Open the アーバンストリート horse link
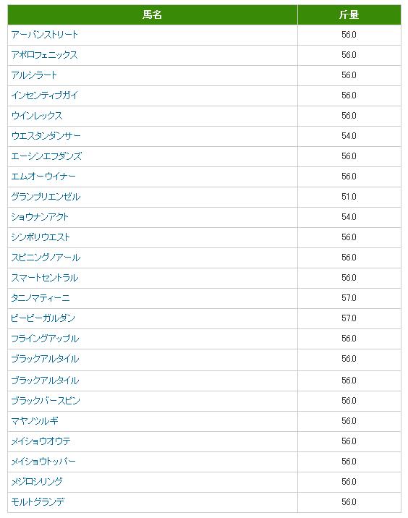Screen dimensions: 408x518 click(44, 35)
